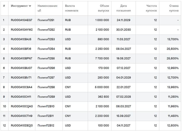The height and width of the screenshot is (131, 182).
Task: Open instrument RU000A10C8A4
Action: point(22,87)
